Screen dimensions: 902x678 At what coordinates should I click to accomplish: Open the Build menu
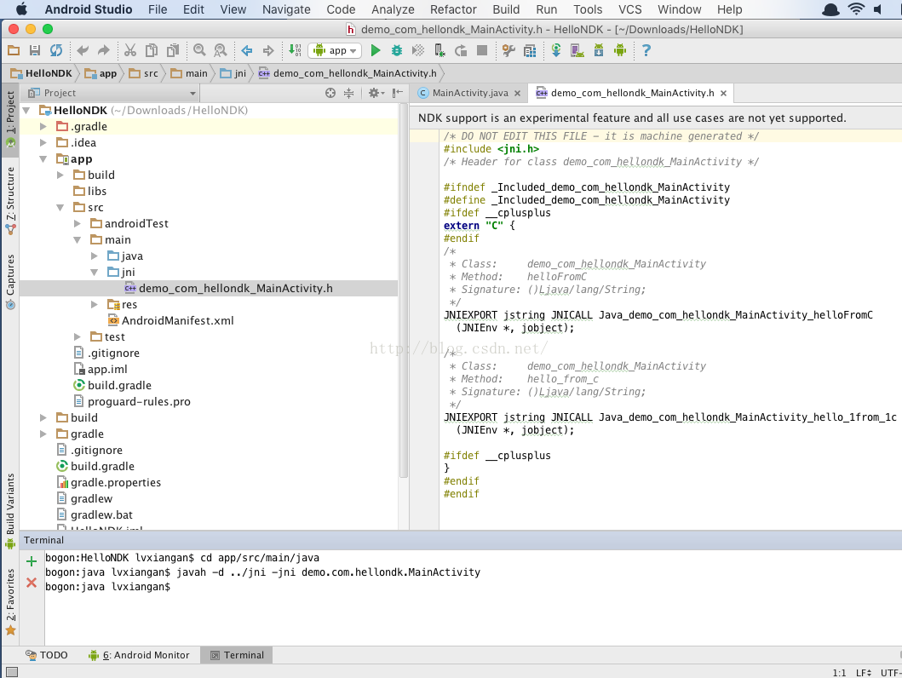pos(506,9)
